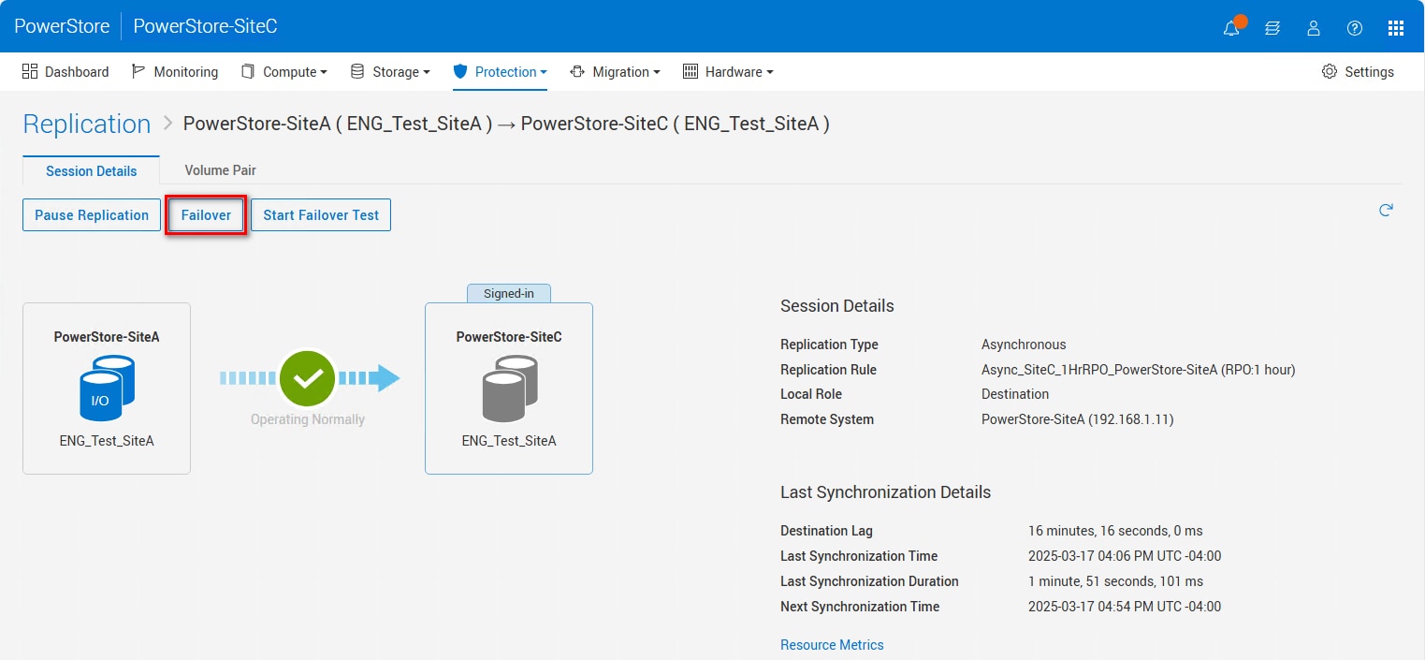Expand the Compute dropdown arrow
This screenshot has height=660, width=1425.
(x=324, y=72)
